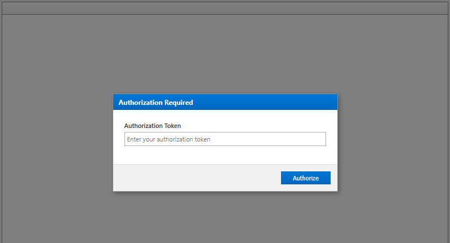Click the 'Authorization Token' label text
Viewport: 450px width, 243px height.
(x=153, y=126)
